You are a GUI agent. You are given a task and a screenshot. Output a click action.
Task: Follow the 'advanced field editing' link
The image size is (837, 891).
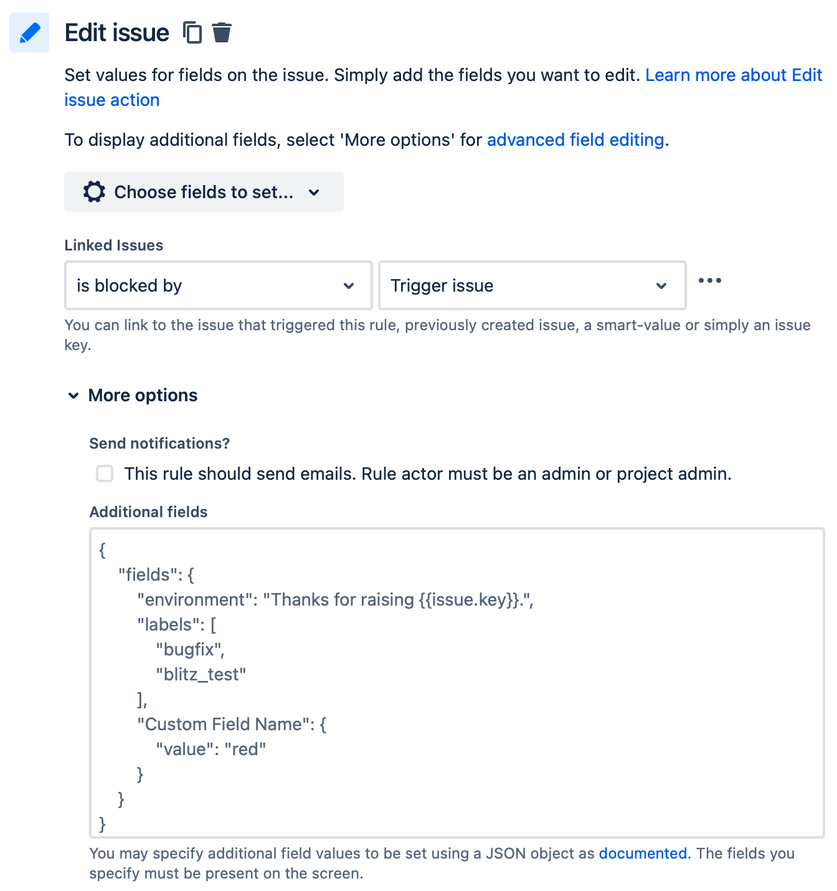tap(575, 140)
